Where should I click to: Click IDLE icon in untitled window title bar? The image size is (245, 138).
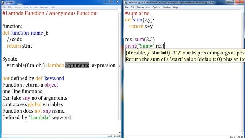[3, 2]
